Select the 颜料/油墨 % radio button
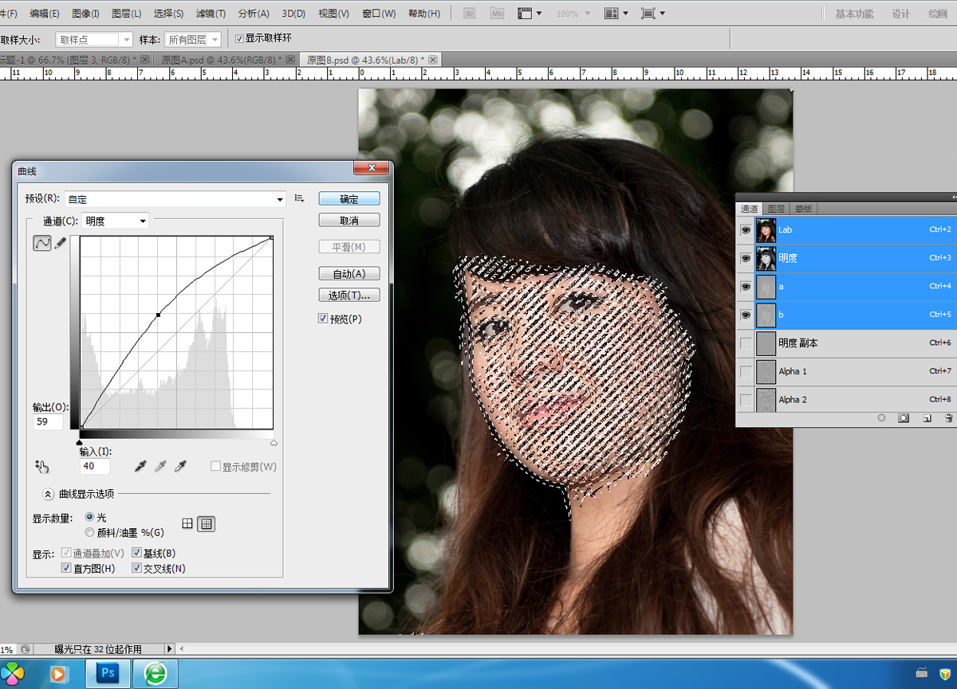 click(x=90, y=532)
